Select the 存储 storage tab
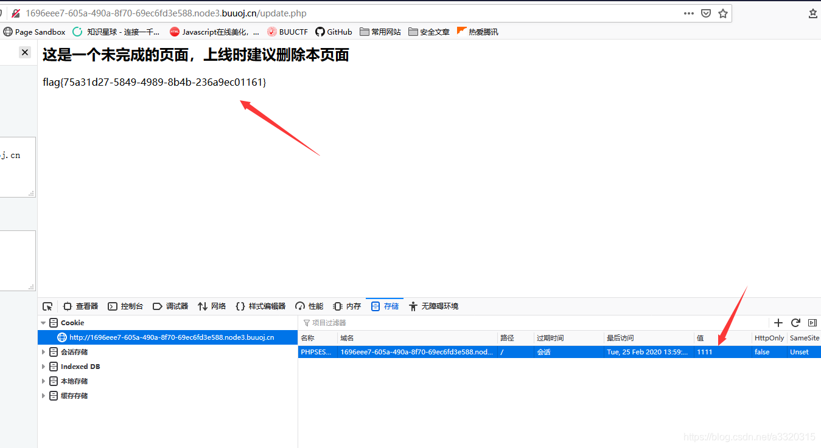Viewport: 821px width, 448px height. (385, 306)
